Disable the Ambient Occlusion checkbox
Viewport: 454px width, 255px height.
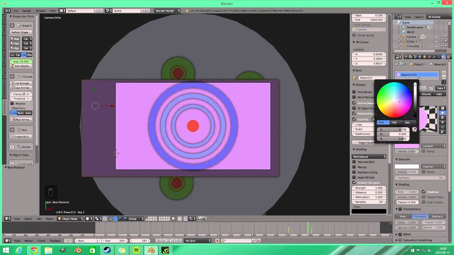pos(354,183)
